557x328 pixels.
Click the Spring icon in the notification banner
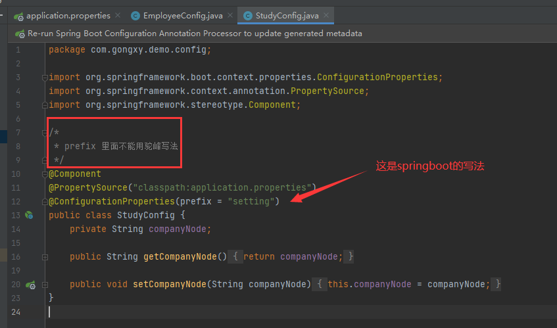pyautogui.click(x=20, y=34)
